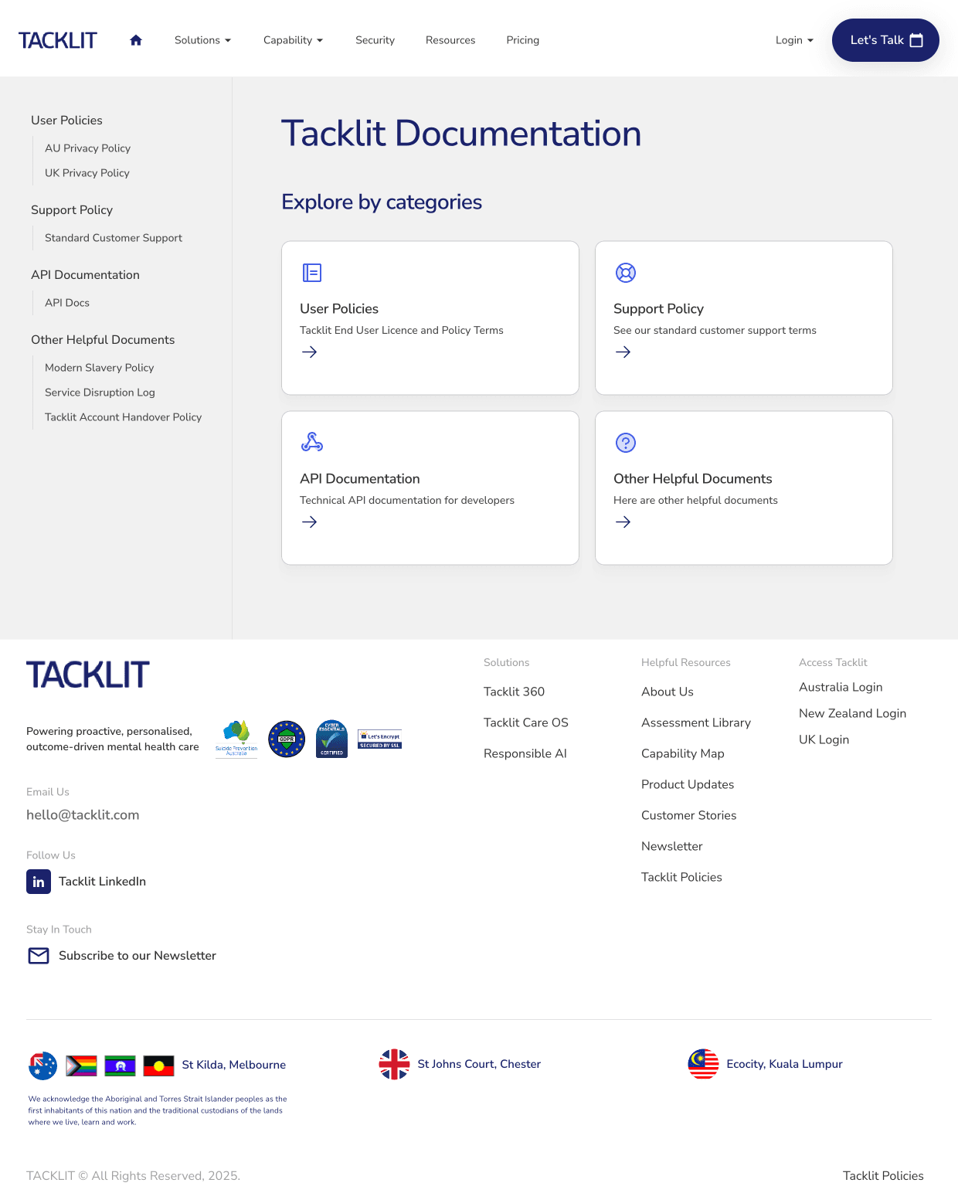Viewport: 958px width, 1193px height.
Task: Click the Let's Encrypt SSL badge
Action: tap(380, 739)
